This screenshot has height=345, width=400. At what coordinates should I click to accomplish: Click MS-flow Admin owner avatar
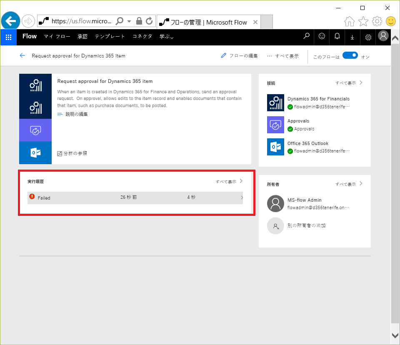pyautogui.click(x=275, y=204)
